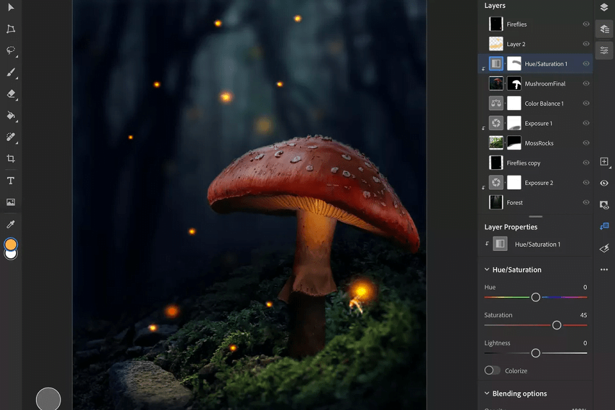Image resolution: width=615 pixels, height=410 pixels.
Task: Expand the Blending options section
Action: [x=487, y=393]
